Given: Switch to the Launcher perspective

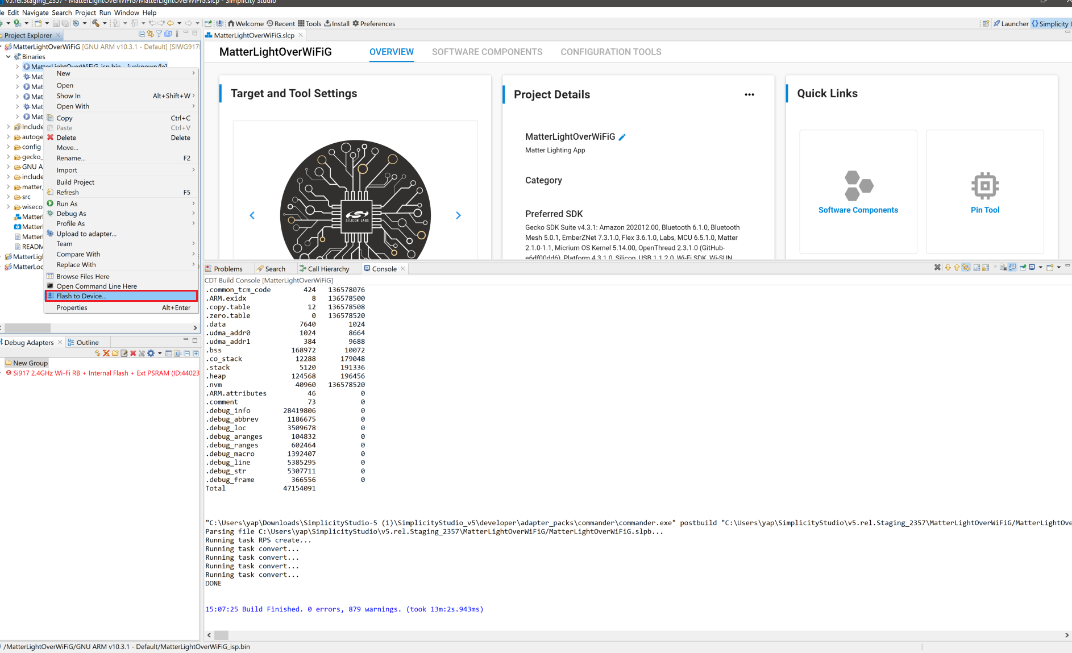Looking at the screenshot, I should coord(1011,24).
